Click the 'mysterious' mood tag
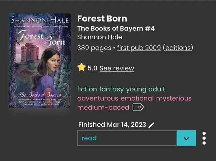 pyautogui.click(x=173, y=98)
